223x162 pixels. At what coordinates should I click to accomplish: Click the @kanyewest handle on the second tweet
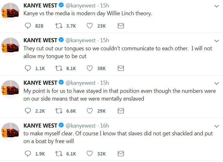[x=81, y=40]
